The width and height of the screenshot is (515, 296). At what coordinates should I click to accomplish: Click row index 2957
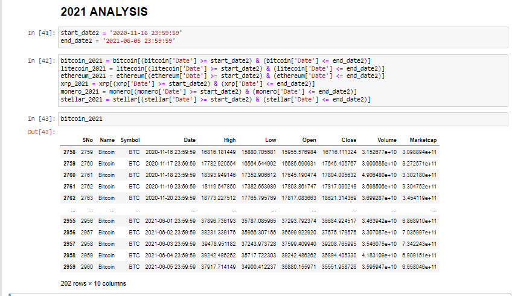pos(69,244)
